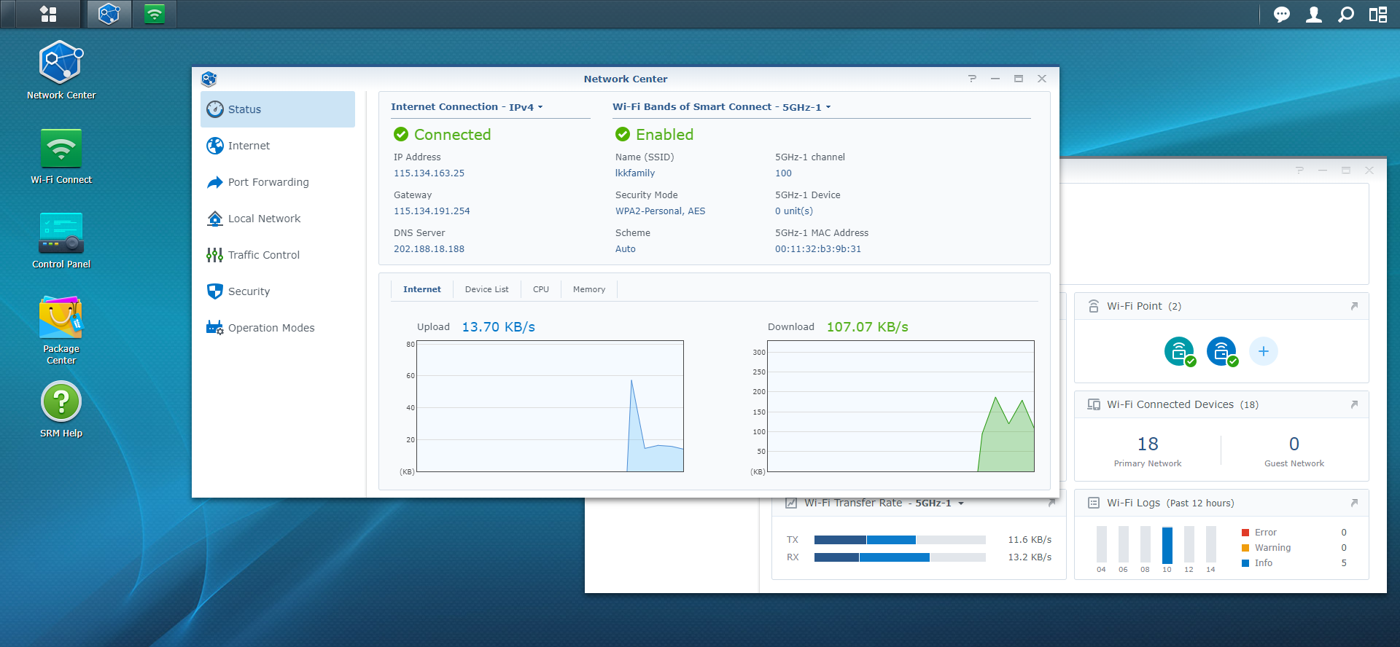Open Internet settings in the sidebar
1400x647 pixels.
278,146
